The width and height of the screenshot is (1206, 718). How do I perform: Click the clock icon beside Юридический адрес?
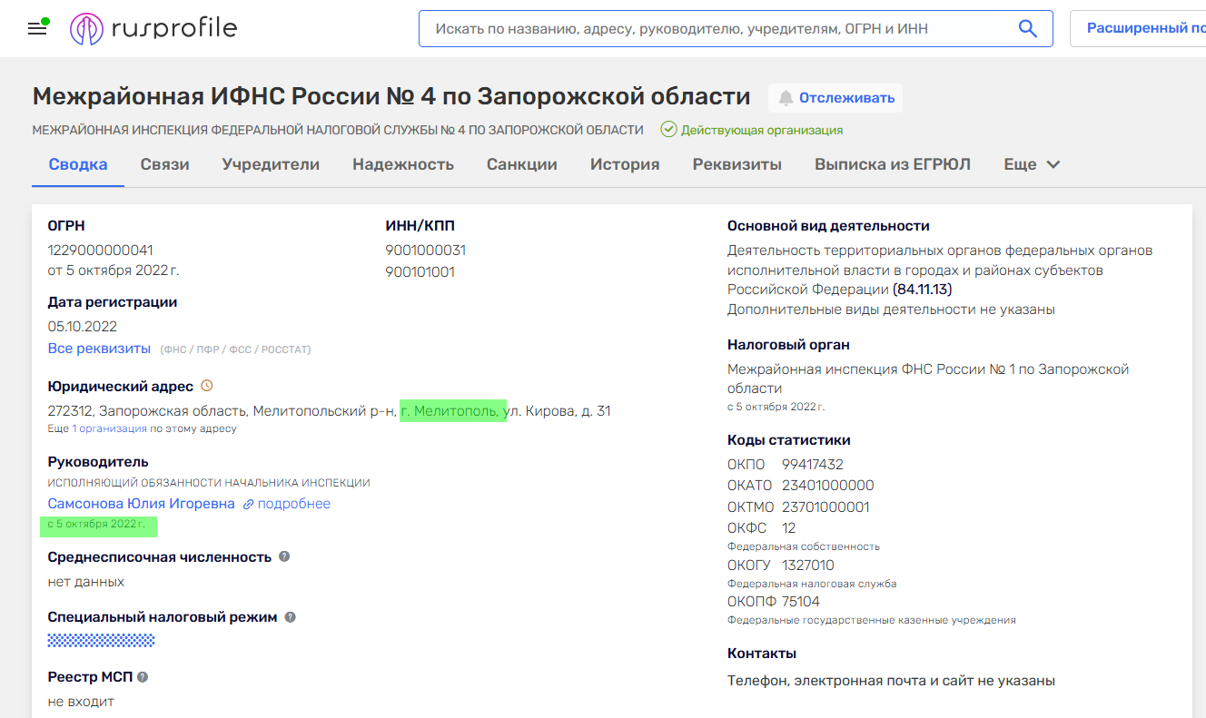tap(207, 386)
